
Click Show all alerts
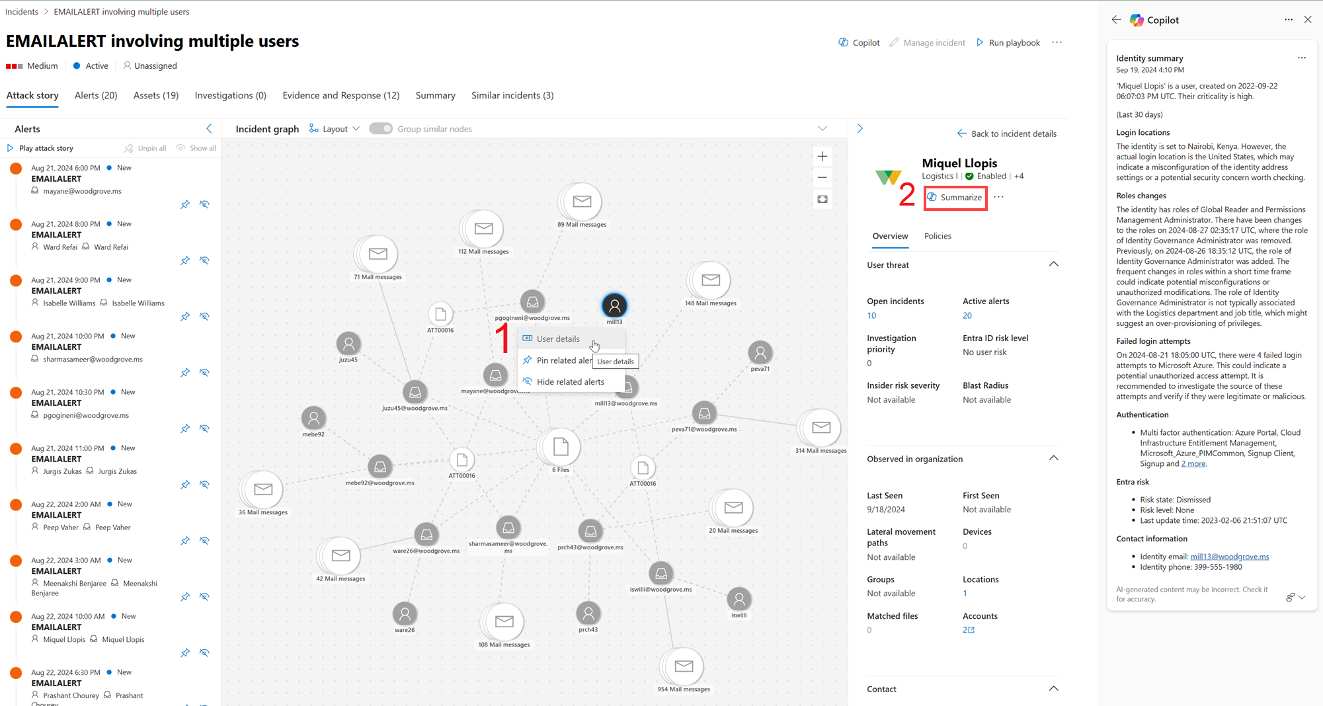(x=196, y=148)
